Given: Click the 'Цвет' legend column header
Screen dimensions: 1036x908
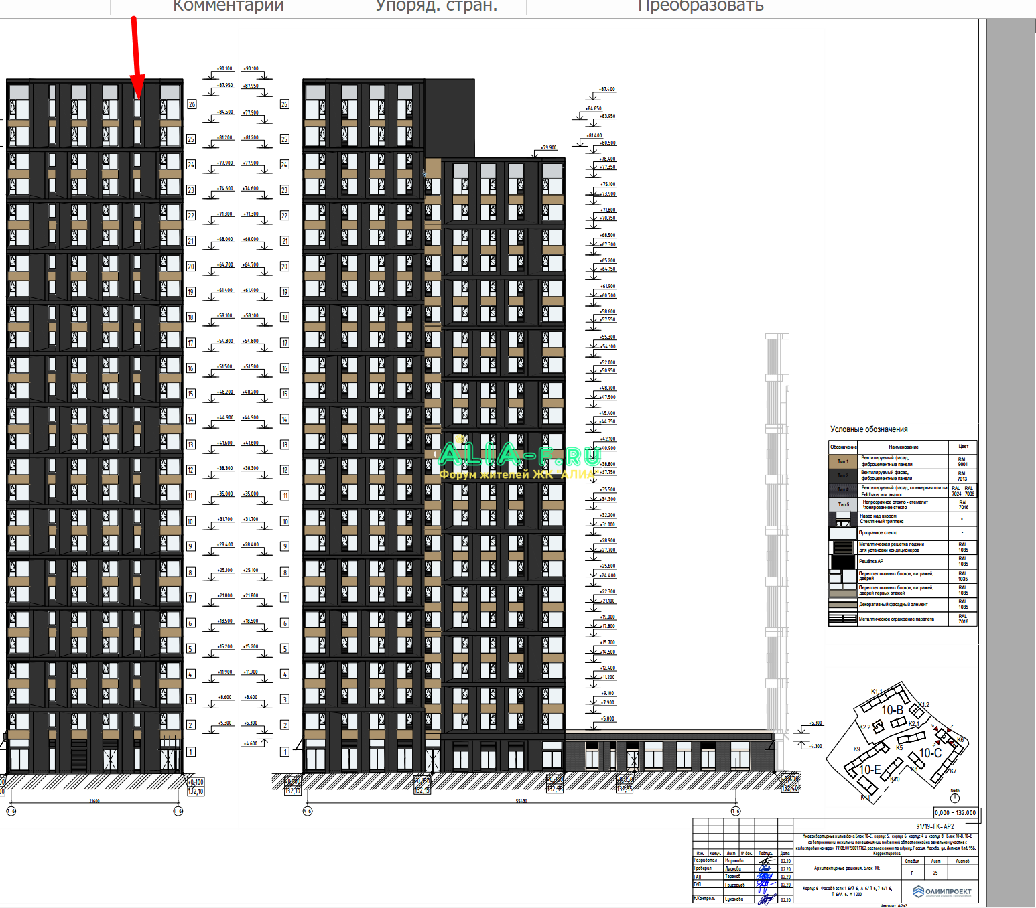Looking at the screenshot, I should [963, 446].
